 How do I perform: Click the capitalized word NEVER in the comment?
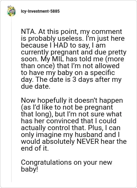point(88,141)
